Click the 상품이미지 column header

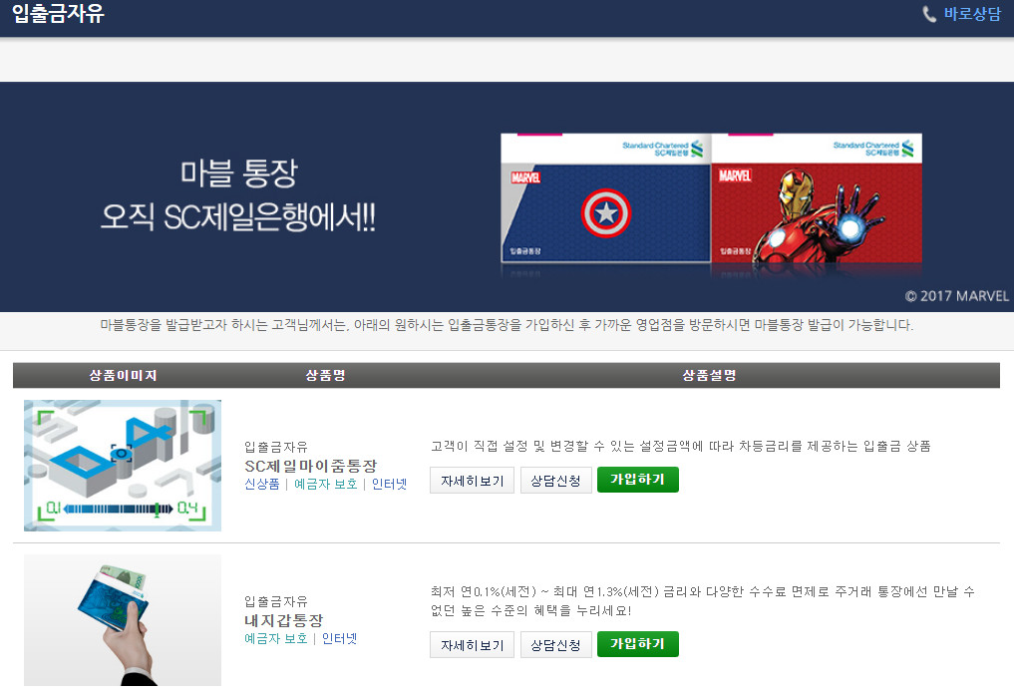click(123, 376)
